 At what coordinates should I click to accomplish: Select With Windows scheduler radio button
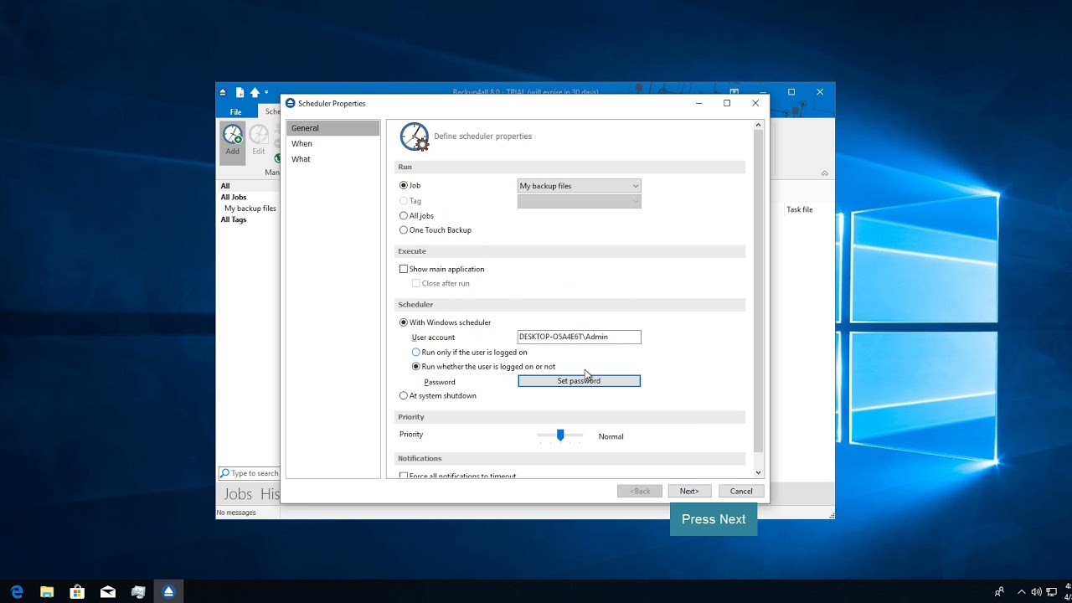[404, 322]
